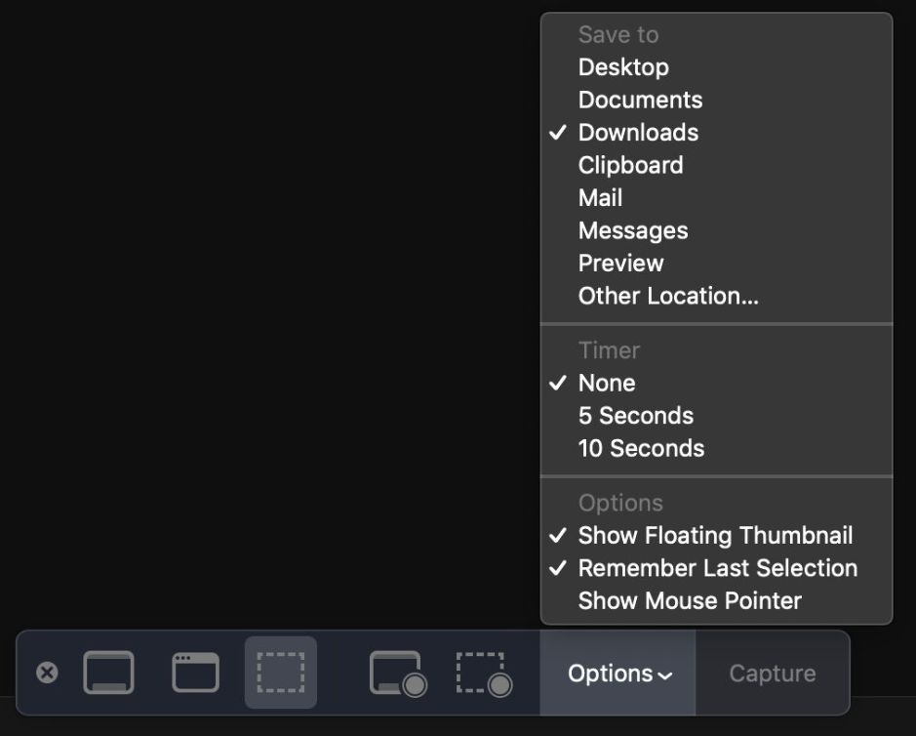
Task: Select Documents as the save folder
Action: click(641, 99)
